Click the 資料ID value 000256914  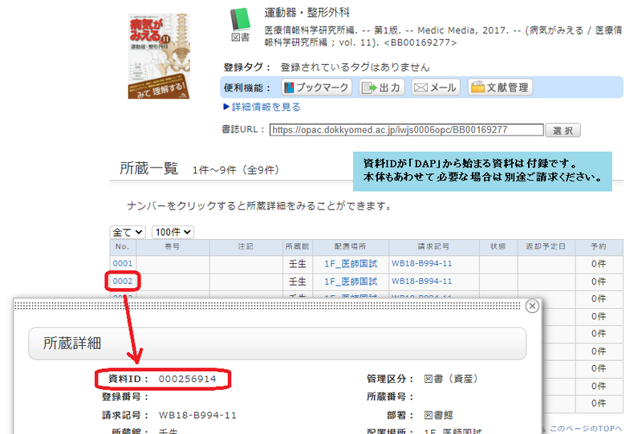click(x=187, y=379)
